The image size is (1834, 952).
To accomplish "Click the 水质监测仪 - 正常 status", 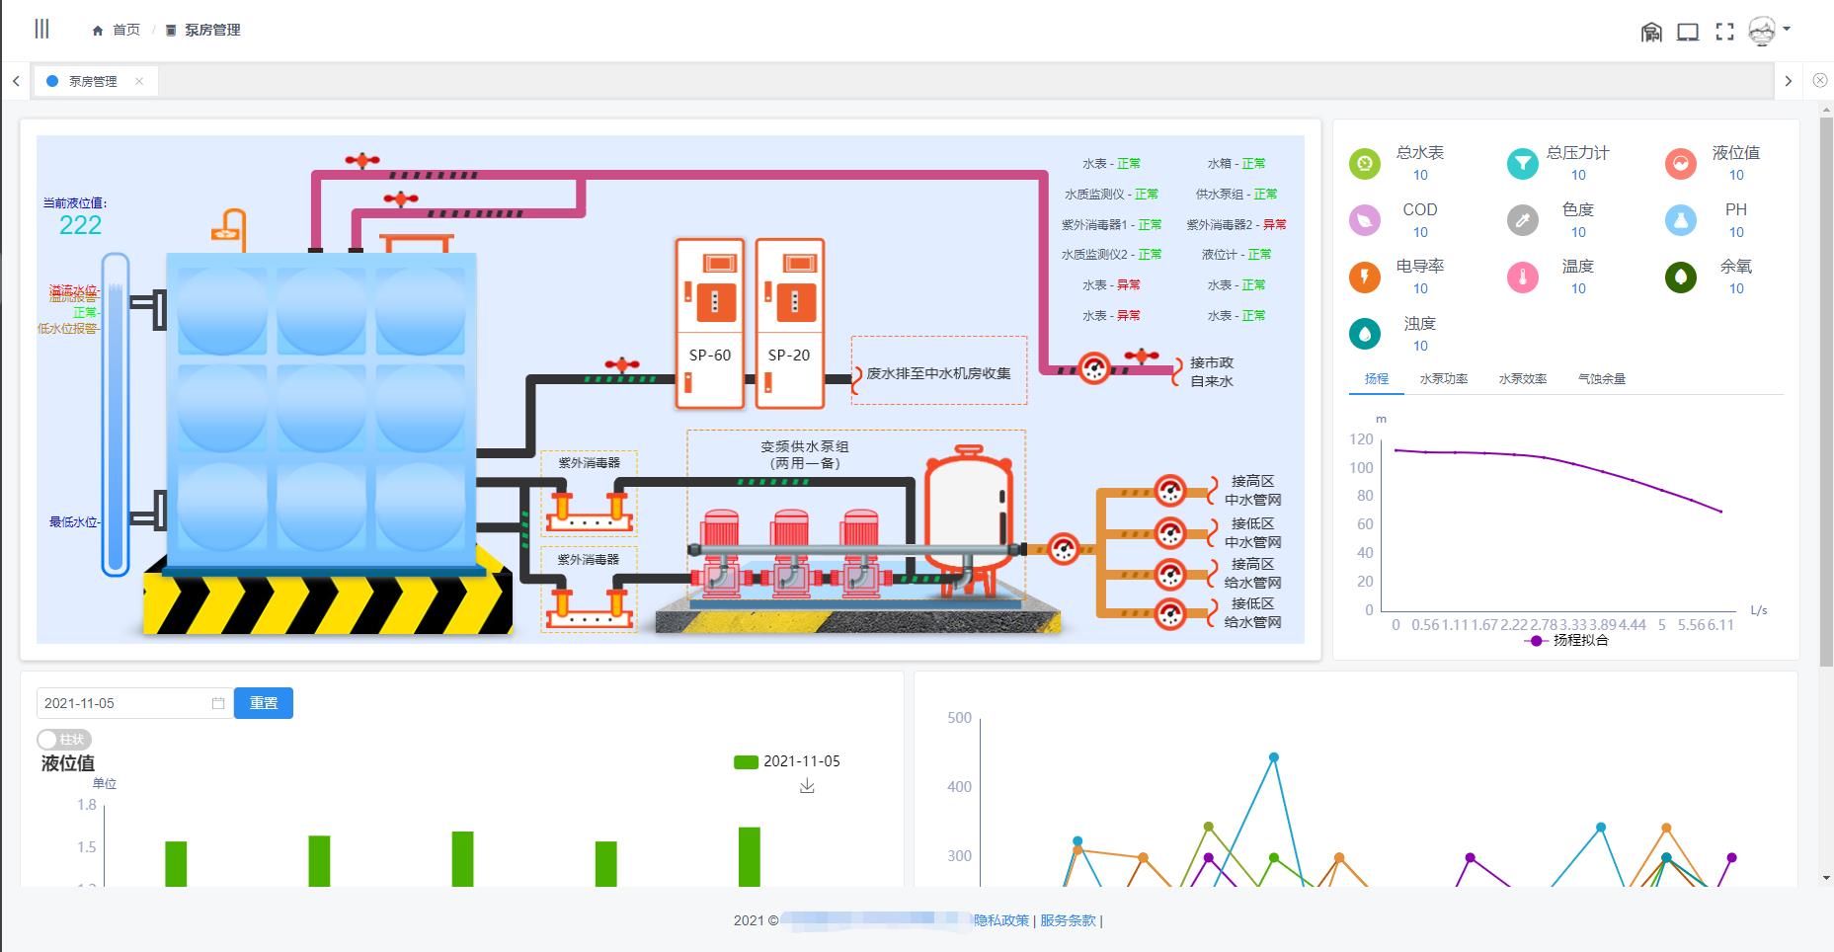I will tap(1111, 194).
